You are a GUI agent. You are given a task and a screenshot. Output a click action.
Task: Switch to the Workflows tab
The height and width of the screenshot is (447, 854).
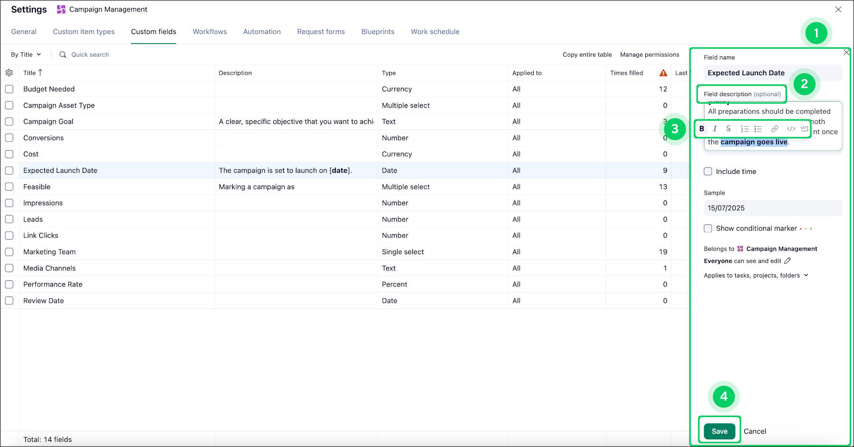point(209,31)
